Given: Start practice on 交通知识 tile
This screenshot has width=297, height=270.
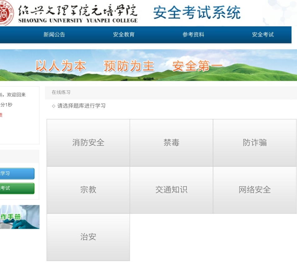Looking at the screenshot, I should (171, 190).
